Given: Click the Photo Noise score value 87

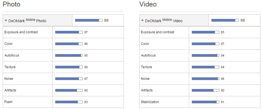Looking at the screenshot, I should coord(86,79).
